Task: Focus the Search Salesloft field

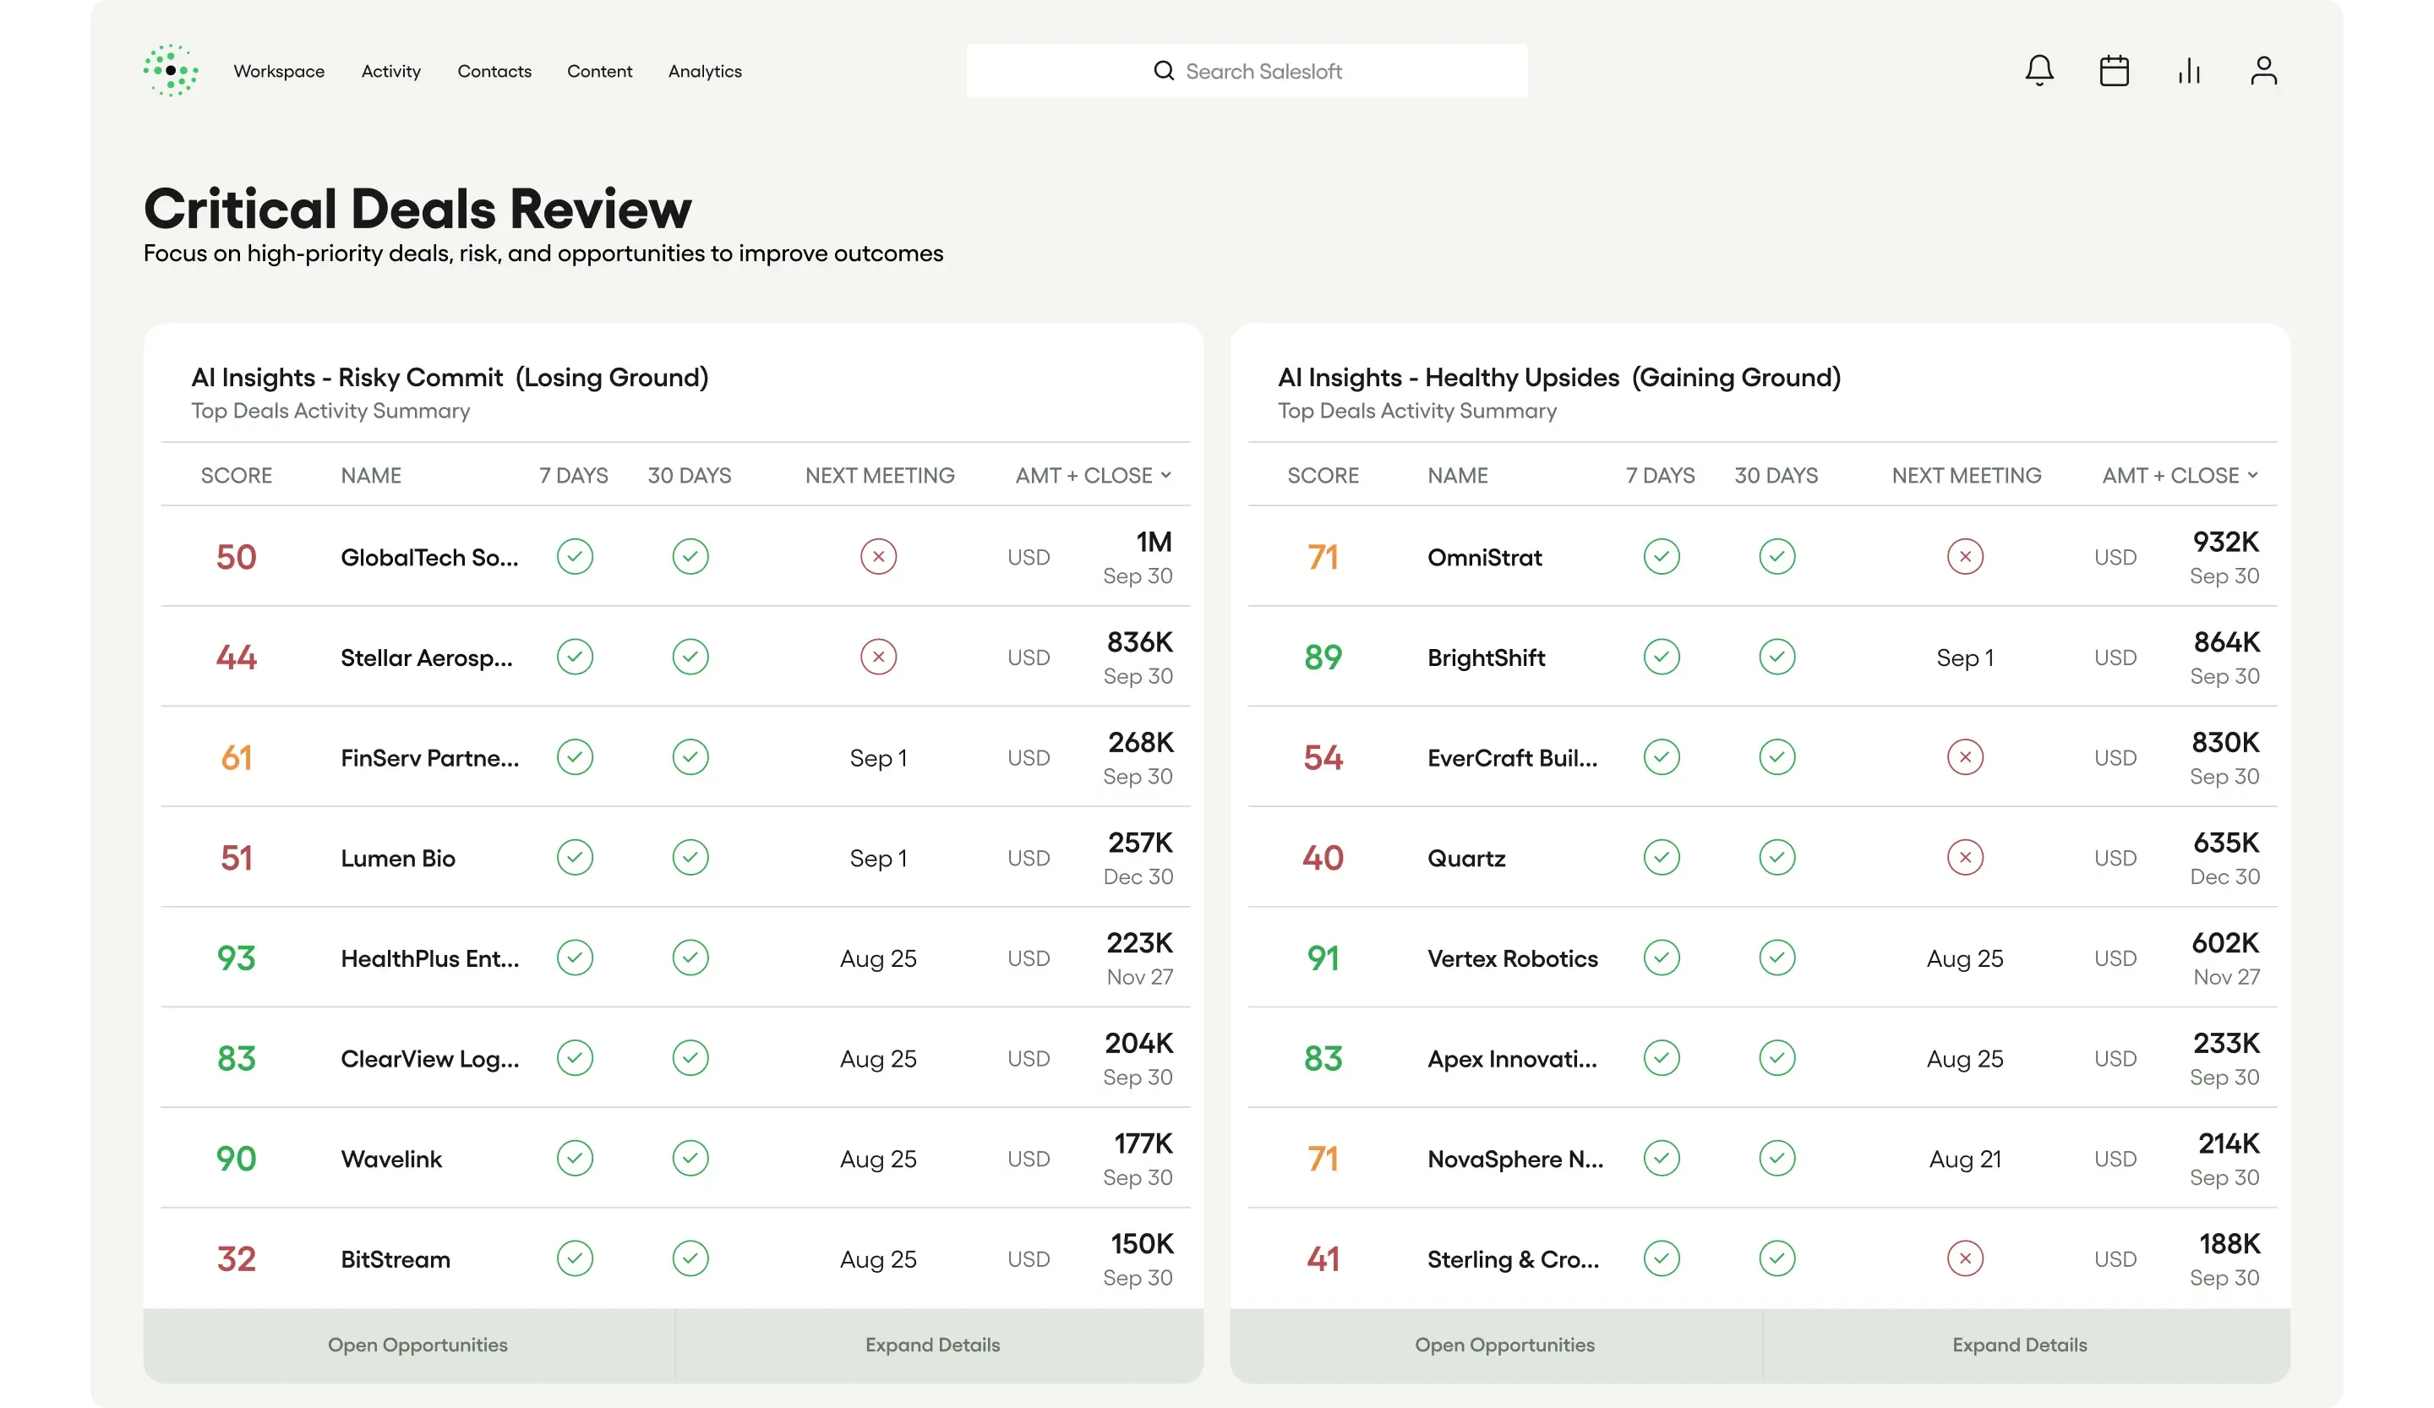Action: pos(1246,70)
